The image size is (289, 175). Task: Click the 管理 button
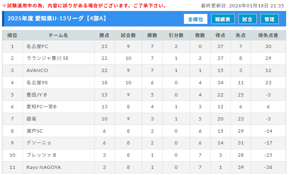pyautogui.click(x=269, y=19)
